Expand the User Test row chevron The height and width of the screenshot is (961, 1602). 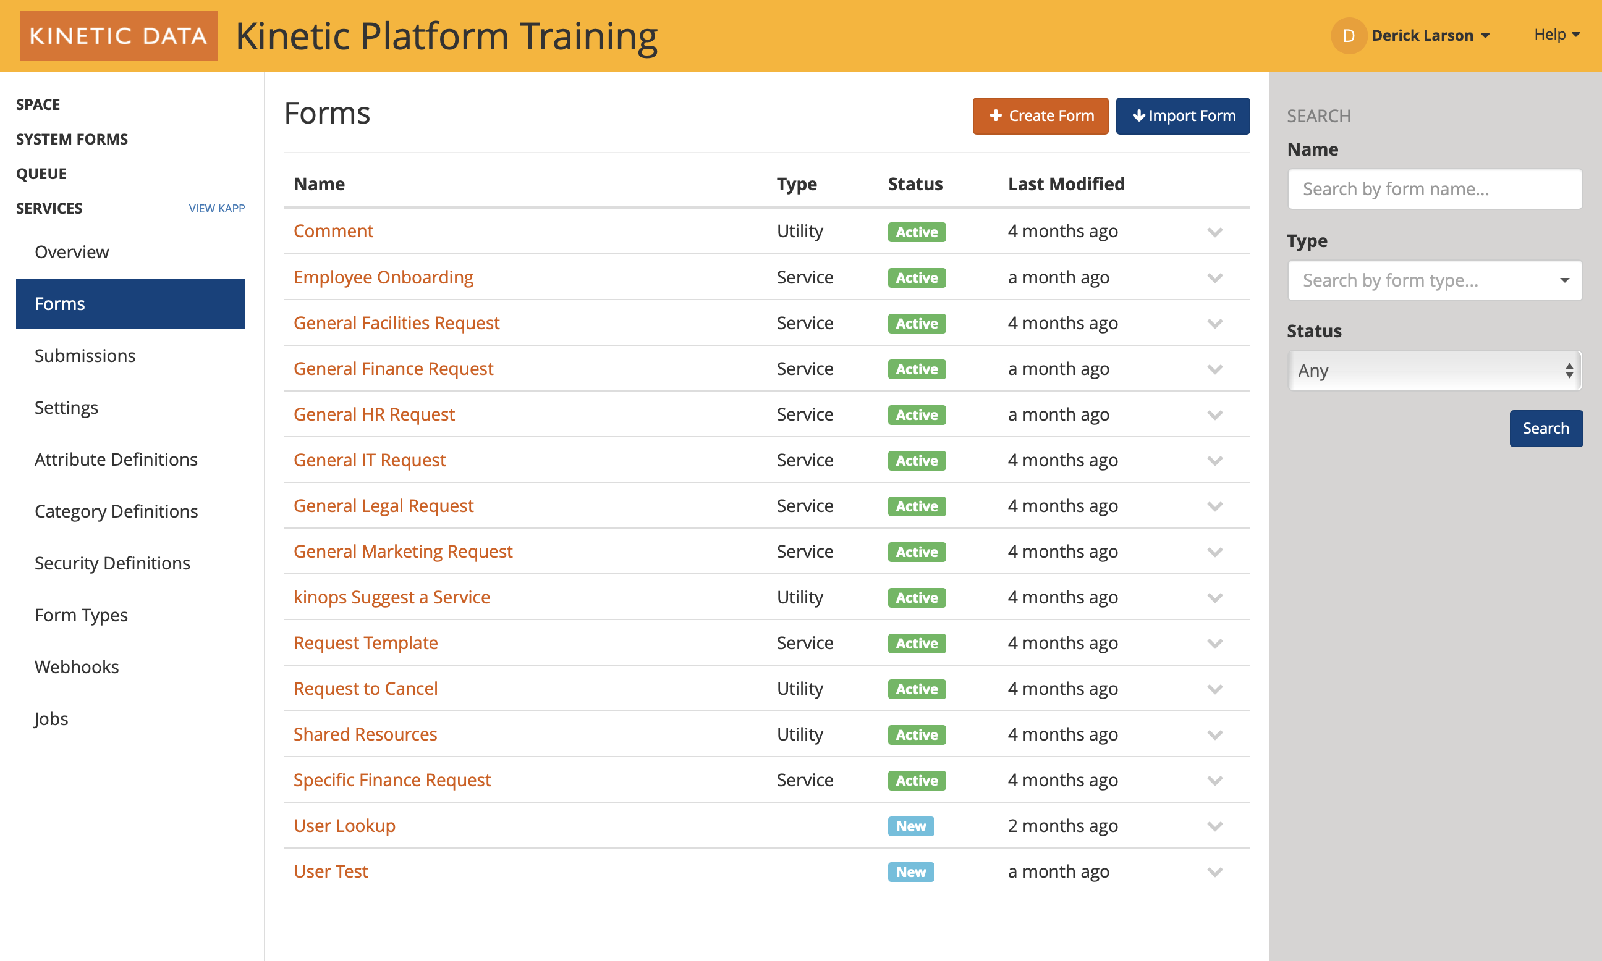click(x=1214, y=871)
